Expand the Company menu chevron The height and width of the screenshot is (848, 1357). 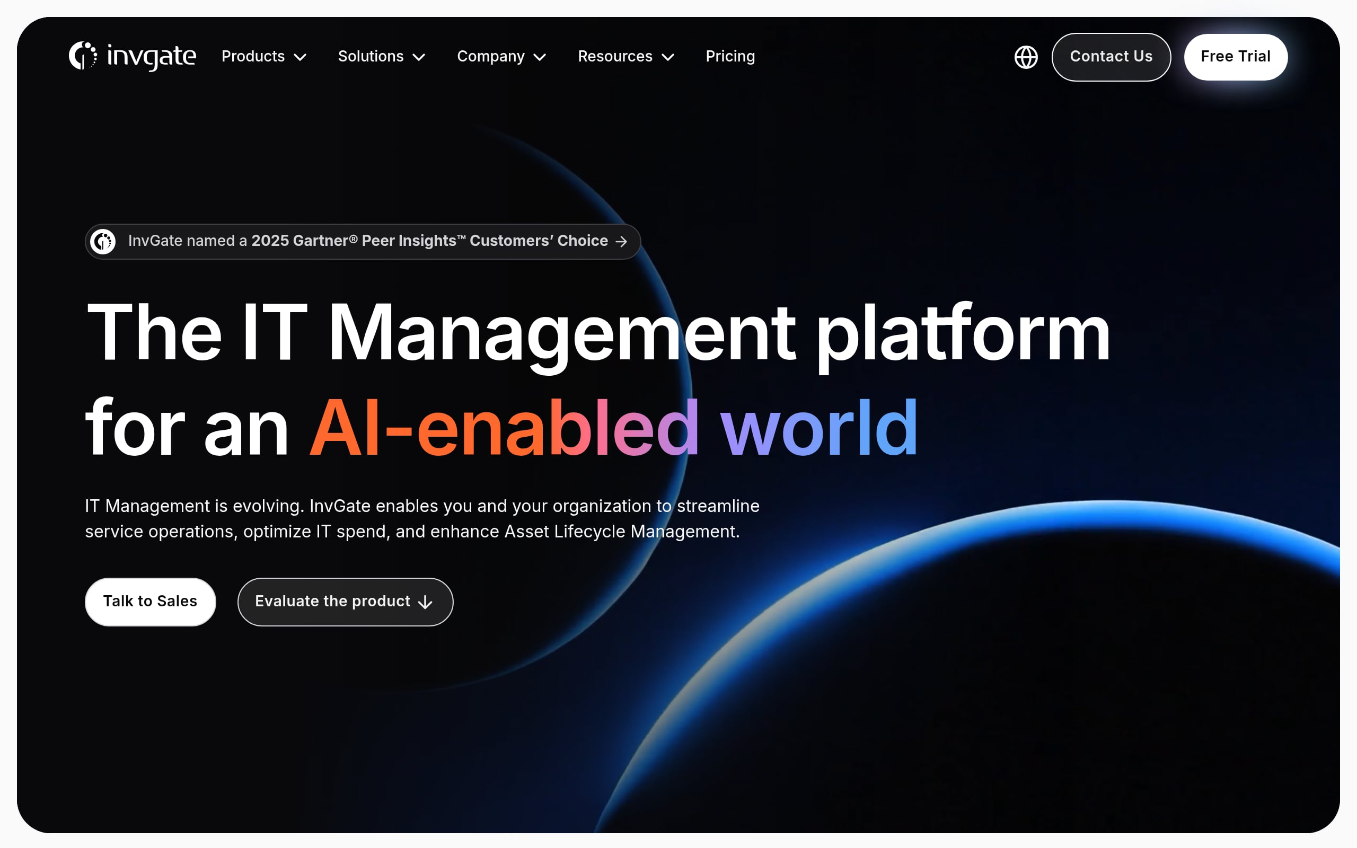pos(540,57)
